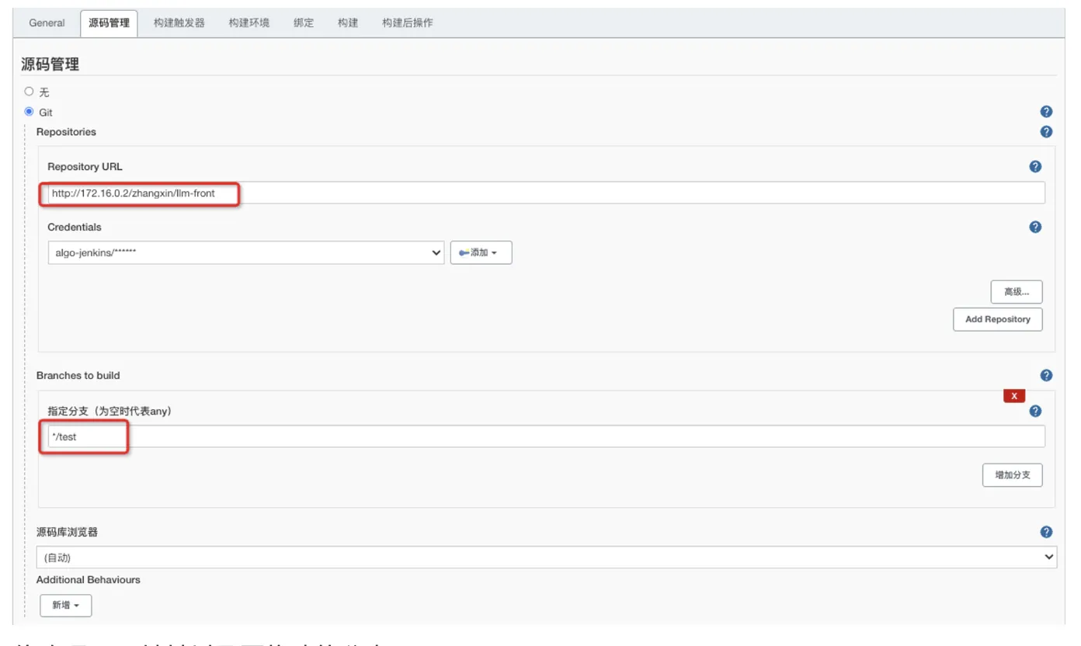Select the 无 radio option
The image size is (1081, 646).
(x=29, y=92)
